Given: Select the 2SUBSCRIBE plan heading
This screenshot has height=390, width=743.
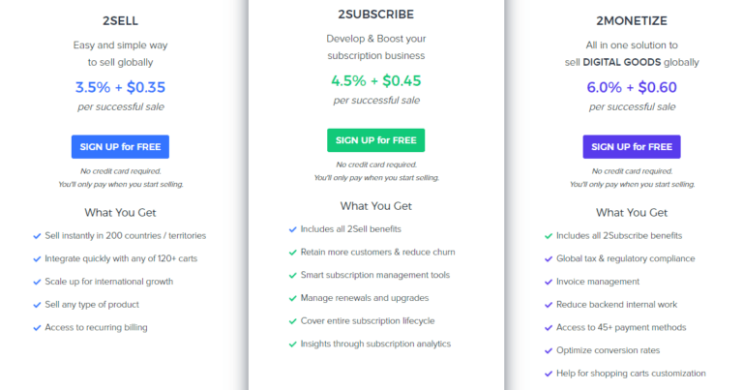Looking at the screenshot, I should [x=375, y=15].
